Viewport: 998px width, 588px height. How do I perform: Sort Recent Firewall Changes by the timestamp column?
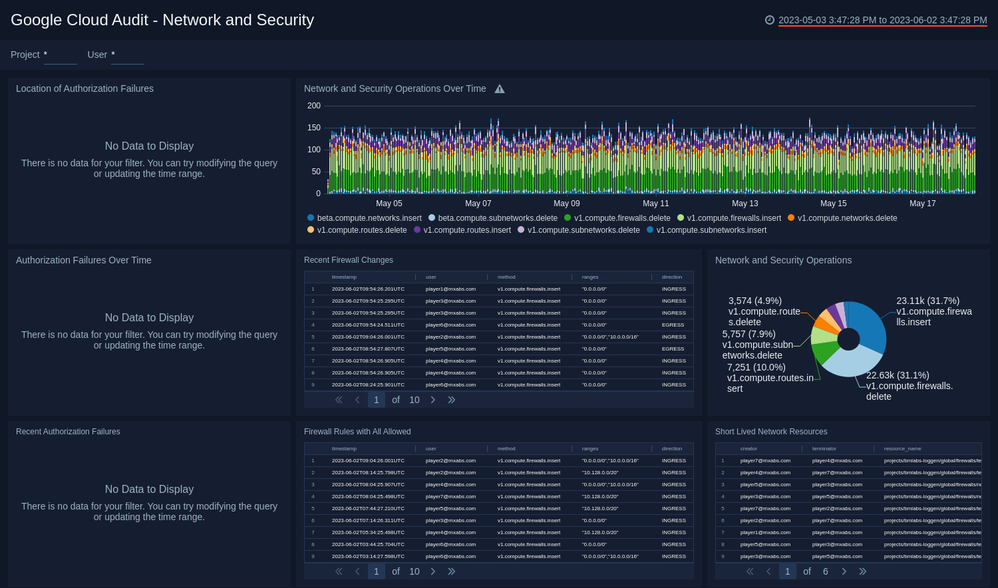344,277
